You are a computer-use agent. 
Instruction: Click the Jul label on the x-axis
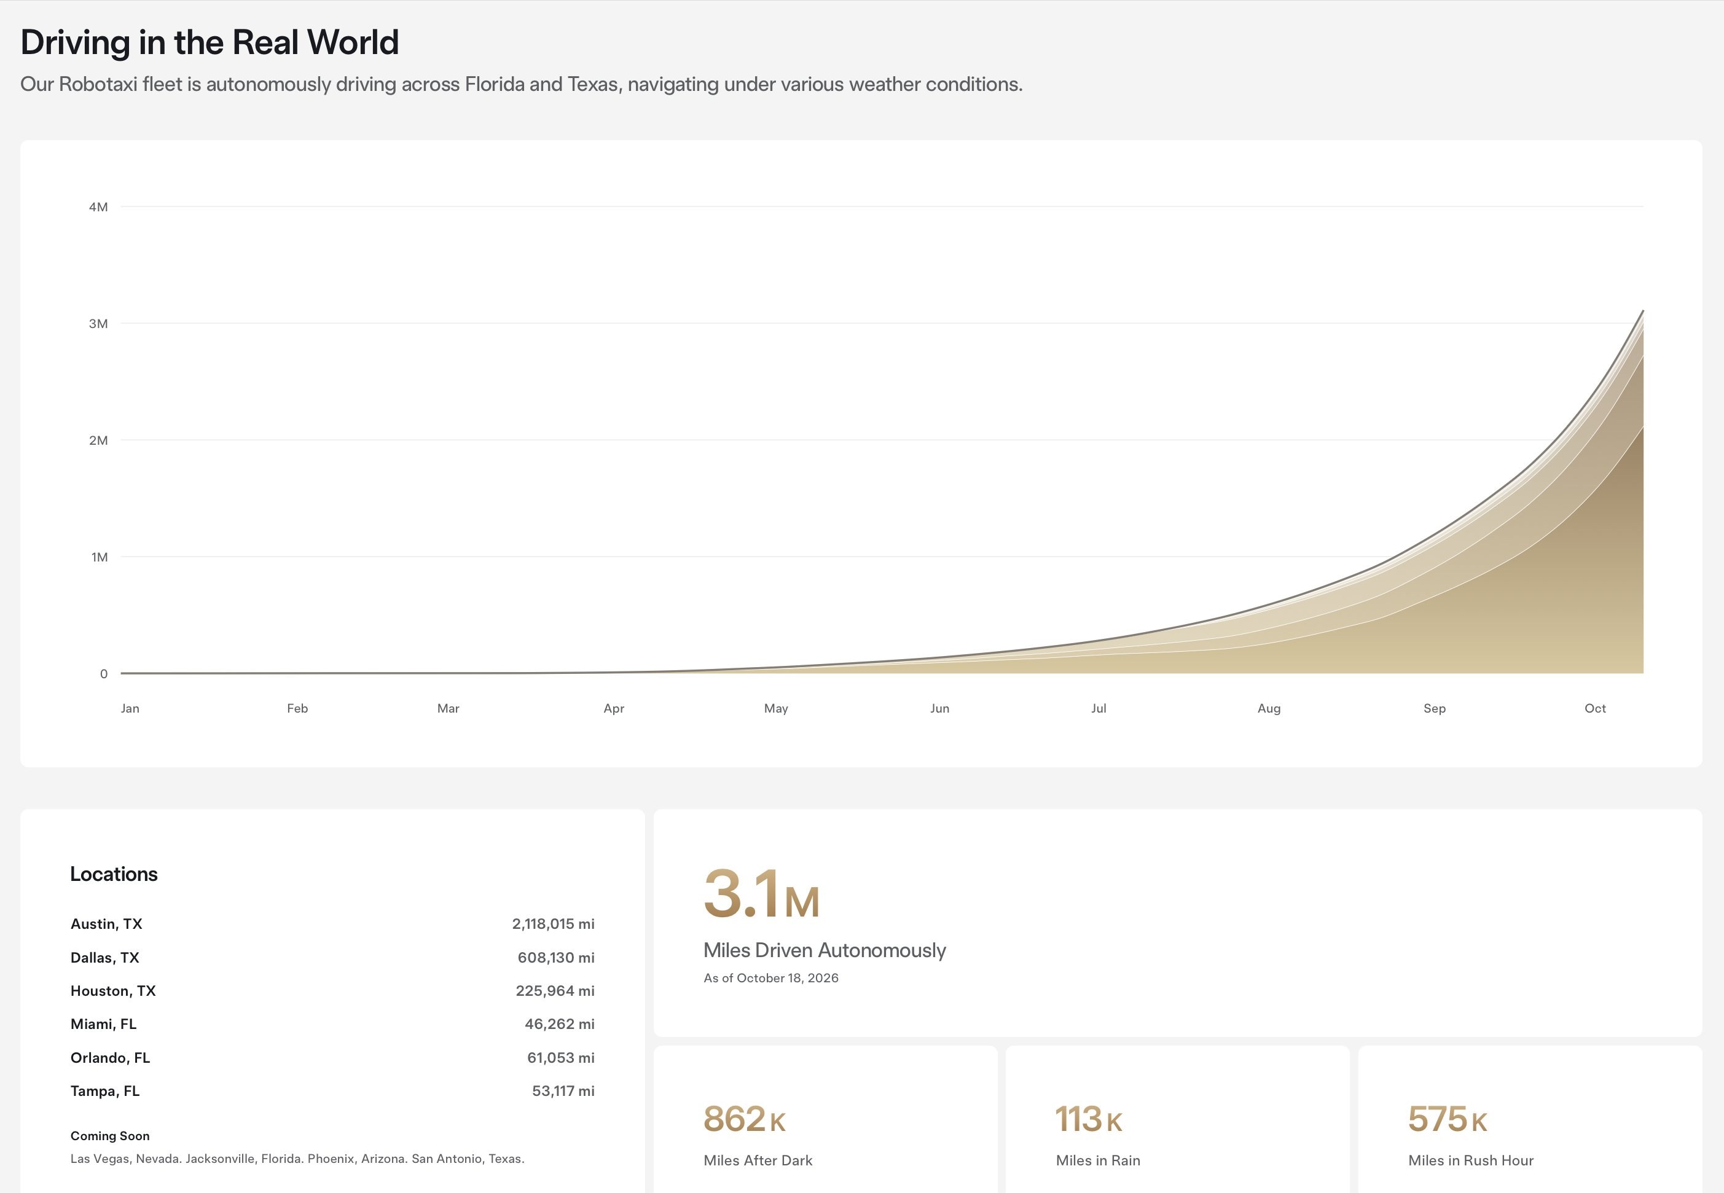pyautogui.click(x=1099, y=708)
